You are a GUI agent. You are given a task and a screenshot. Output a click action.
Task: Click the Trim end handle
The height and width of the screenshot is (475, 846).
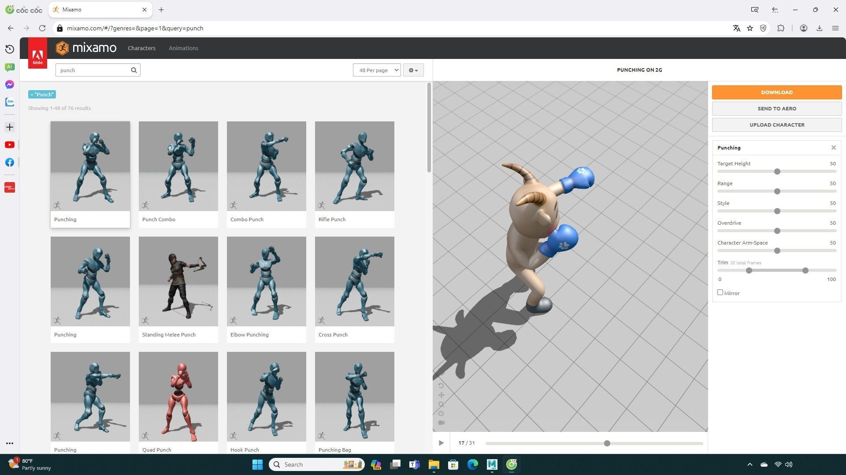(x=805, y=270)
